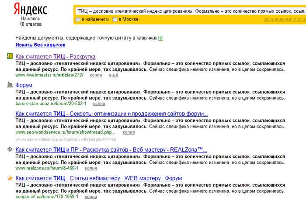Click 'ещё' next to the 4webmaster result

(x=114, y=75)
